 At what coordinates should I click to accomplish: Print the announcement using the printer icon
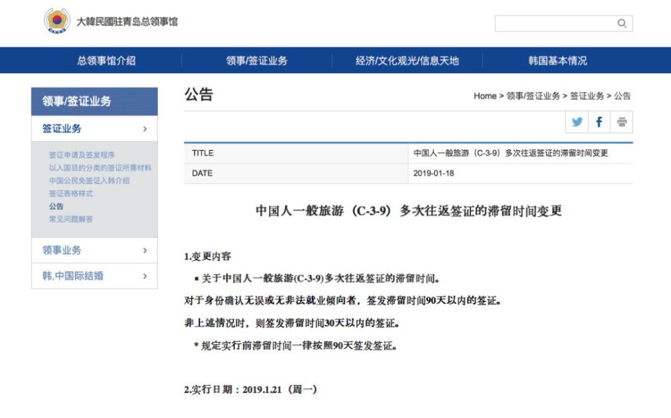tap(620, 121)
